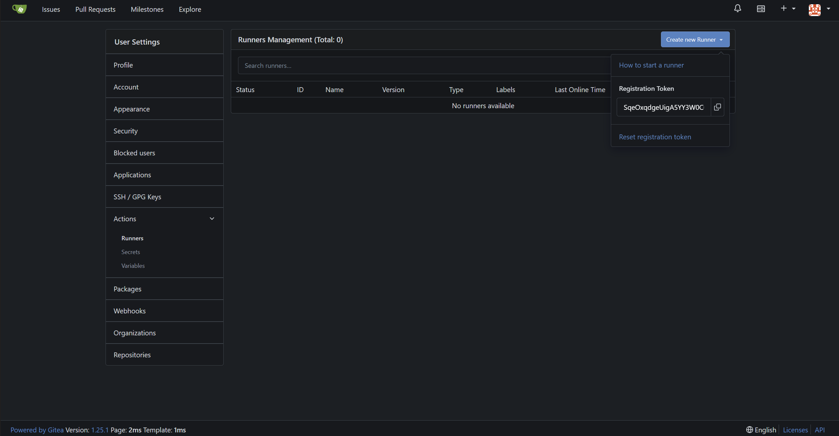Click the active stopwatch/task list icon
This screenshot has width=839, height=436.
coord(761,9)
